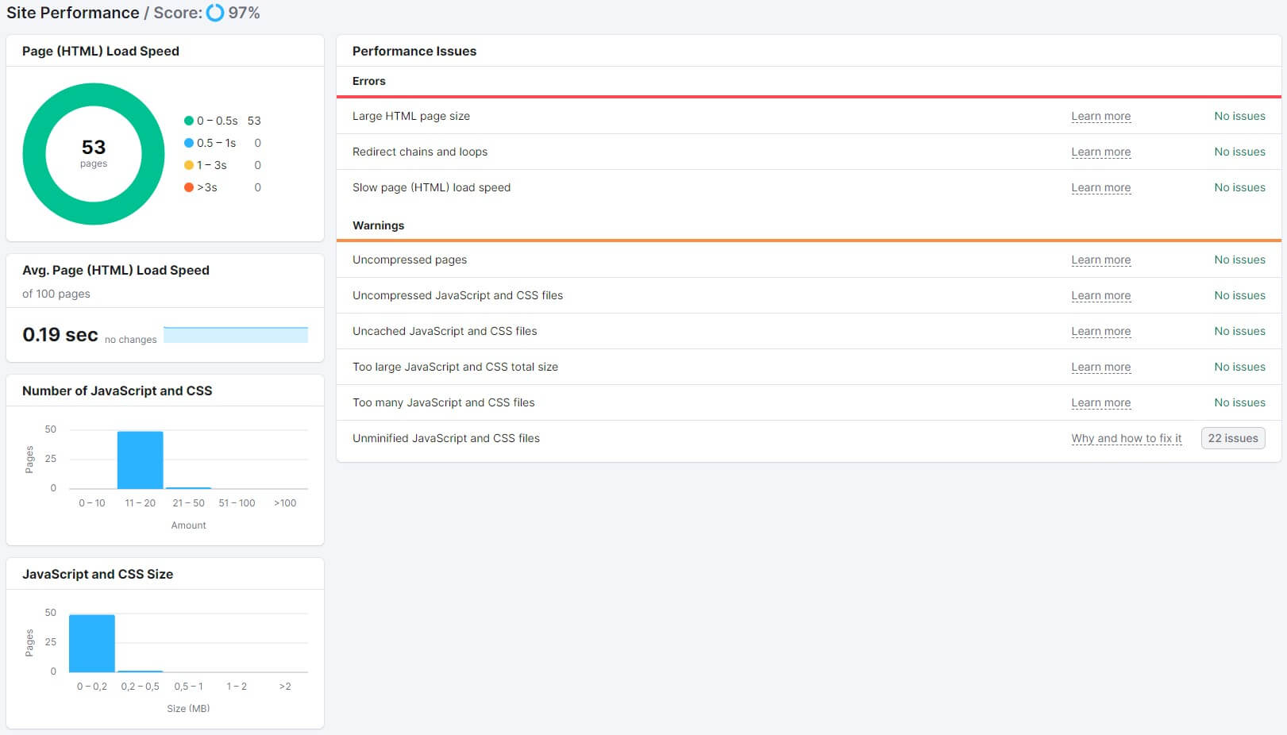
Task: Click green legend dot for 0 – 0.5s
Action: [x=189, y=121]
